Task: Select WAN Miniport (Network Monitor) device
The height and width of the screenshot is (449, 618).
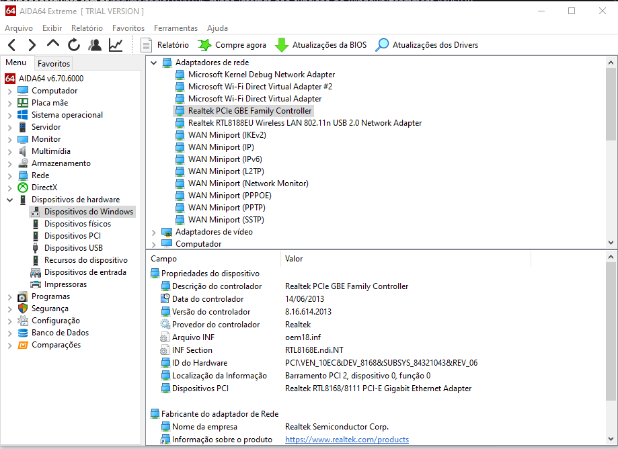Action: (248, 183)
